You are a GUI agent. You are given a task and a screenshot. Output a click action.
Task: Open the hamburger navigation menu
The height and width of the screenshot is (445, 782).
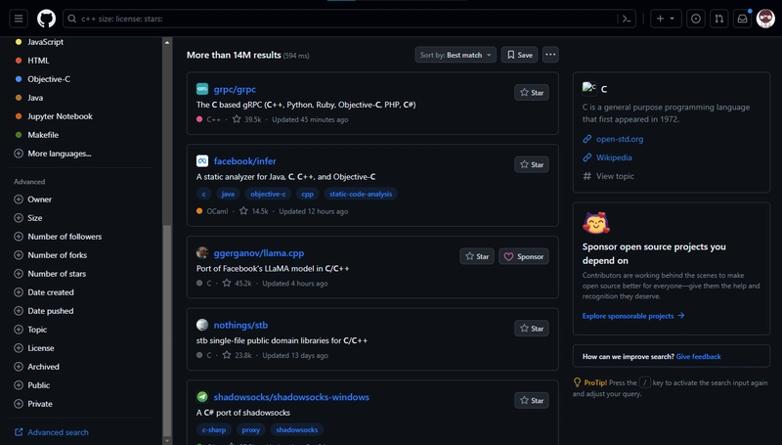tap(19, 19)
